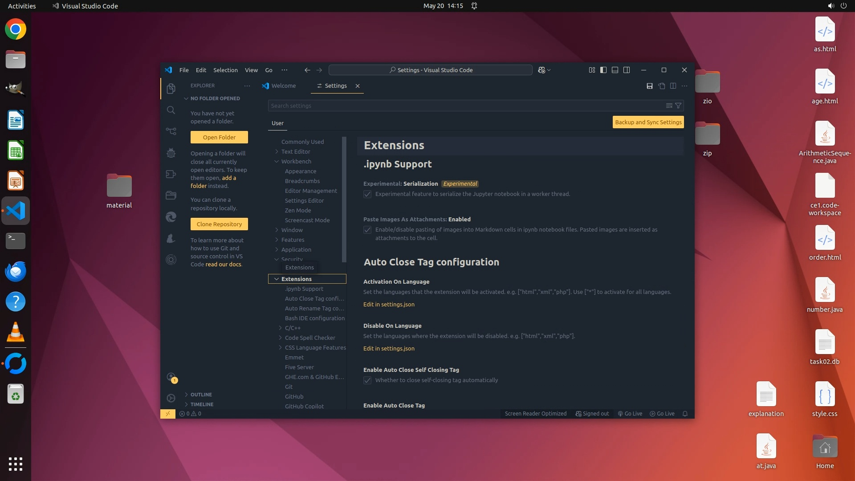
Task: Click the Accounts icon with badge
Action: tap(171, 378)
